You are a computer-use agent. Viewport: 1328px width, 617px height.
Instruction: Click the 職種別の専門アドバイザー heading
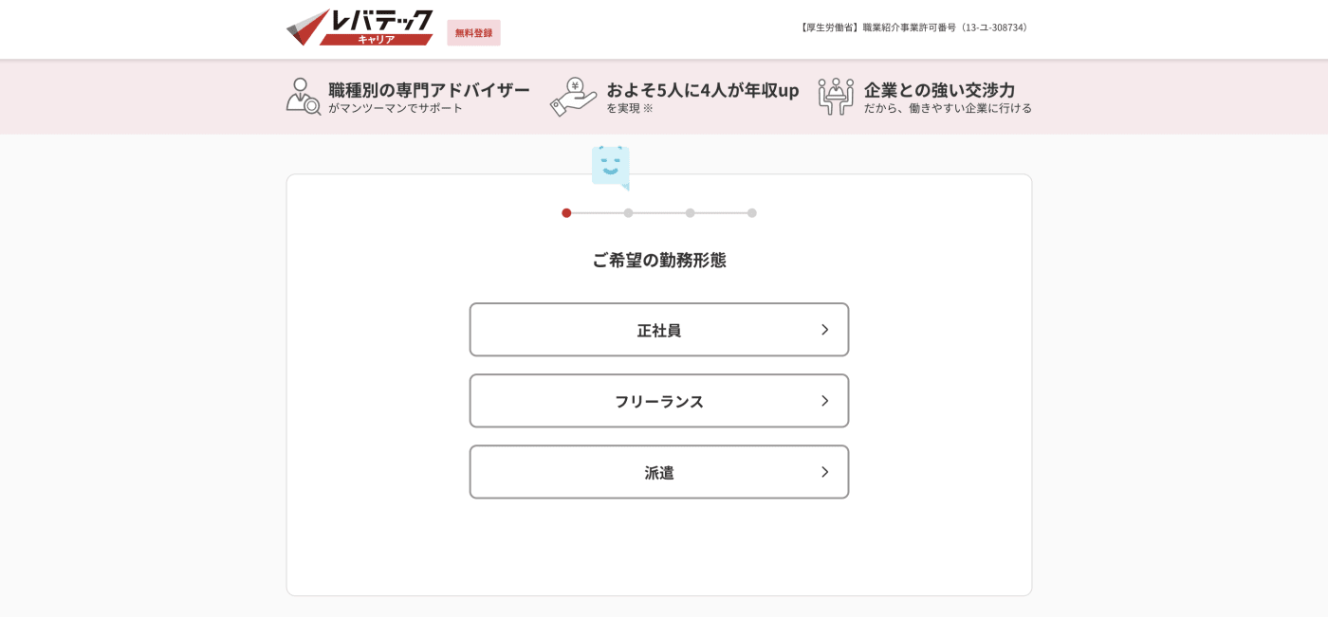[429, 90]
